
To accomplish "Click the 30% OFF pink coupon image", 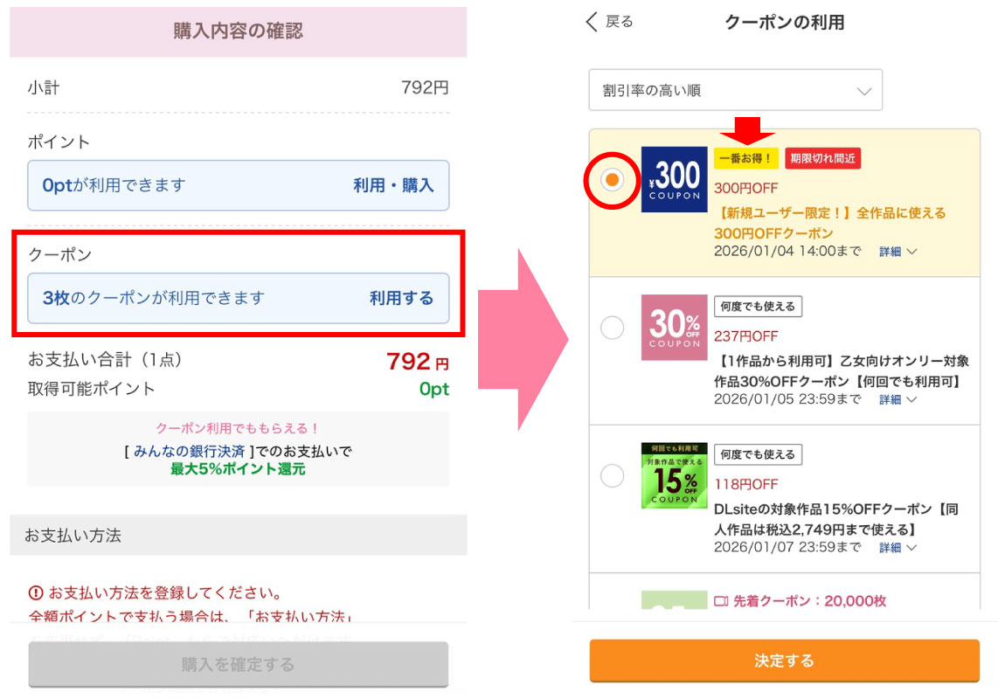I will click(674, 327).
